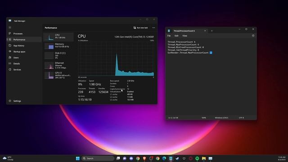The image size is (288, 162).
Task: Select GPU 0 resource in Performance list
Action: click(58, 75)
